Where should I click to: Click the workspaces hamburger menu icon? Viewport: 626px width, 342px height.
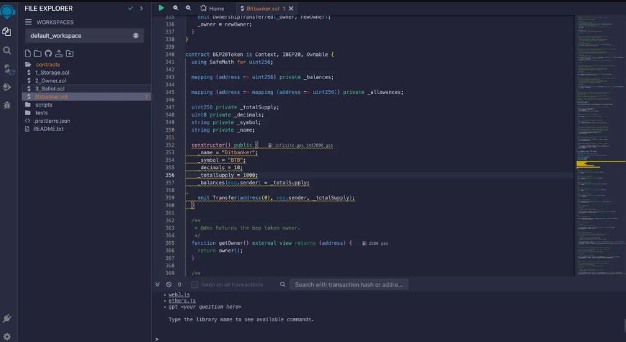28,22
